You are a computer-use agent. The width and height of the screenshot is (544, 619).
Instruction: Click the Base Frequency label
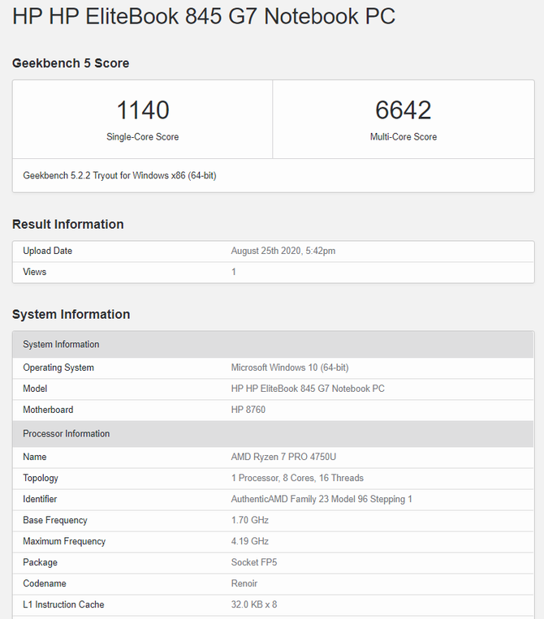click(55, 520)
